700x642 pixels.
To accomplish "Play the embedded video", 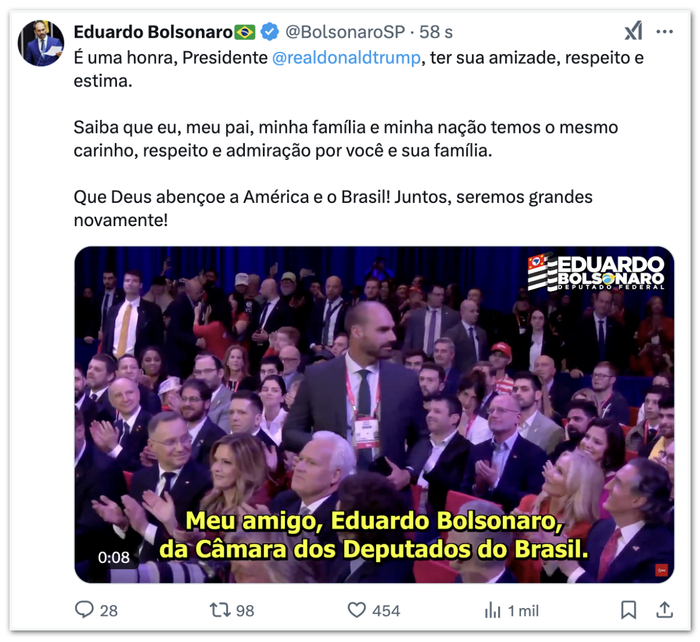I will point(374,414).
